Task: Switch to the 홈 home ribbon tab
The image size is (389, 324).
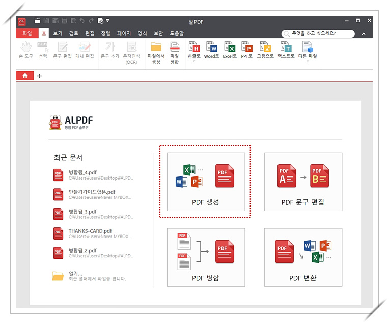Action: click(x=44, y=33)
